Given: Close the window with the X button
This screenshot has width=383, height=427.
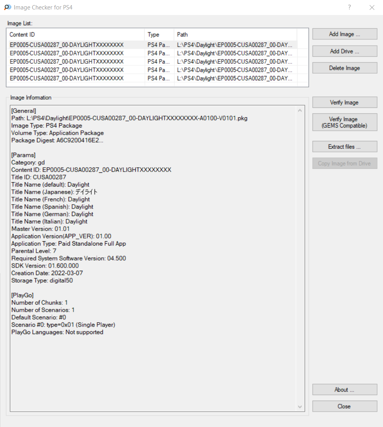Looking at the screenshot, I should tap(372, 7).
